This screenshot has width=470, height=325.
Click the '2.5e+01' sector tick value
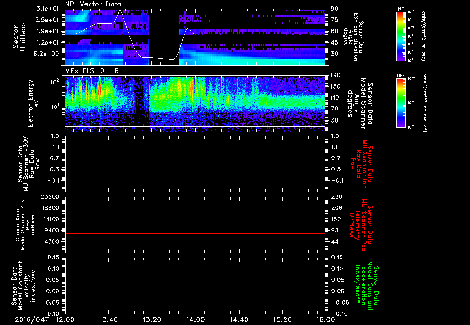pyautogui.click(x=48, y=20)
